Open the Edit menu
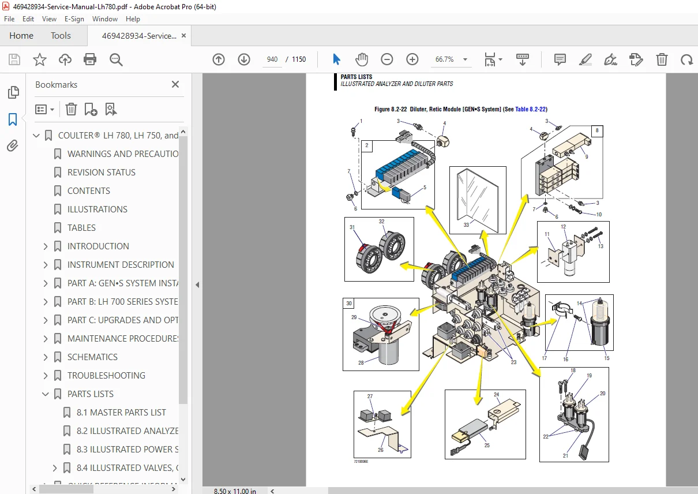Viewport: 698px width, 494px height. click(x=28, y=19)
